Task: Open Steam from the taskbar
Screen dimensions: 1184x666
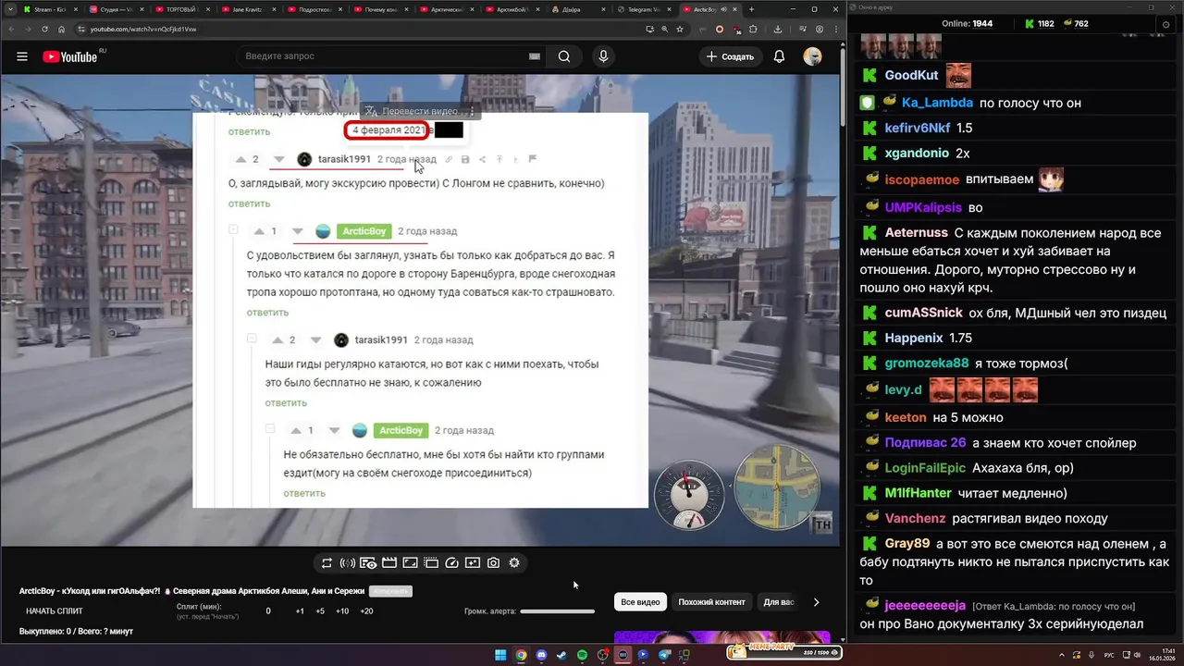Action: click(561, 655)
